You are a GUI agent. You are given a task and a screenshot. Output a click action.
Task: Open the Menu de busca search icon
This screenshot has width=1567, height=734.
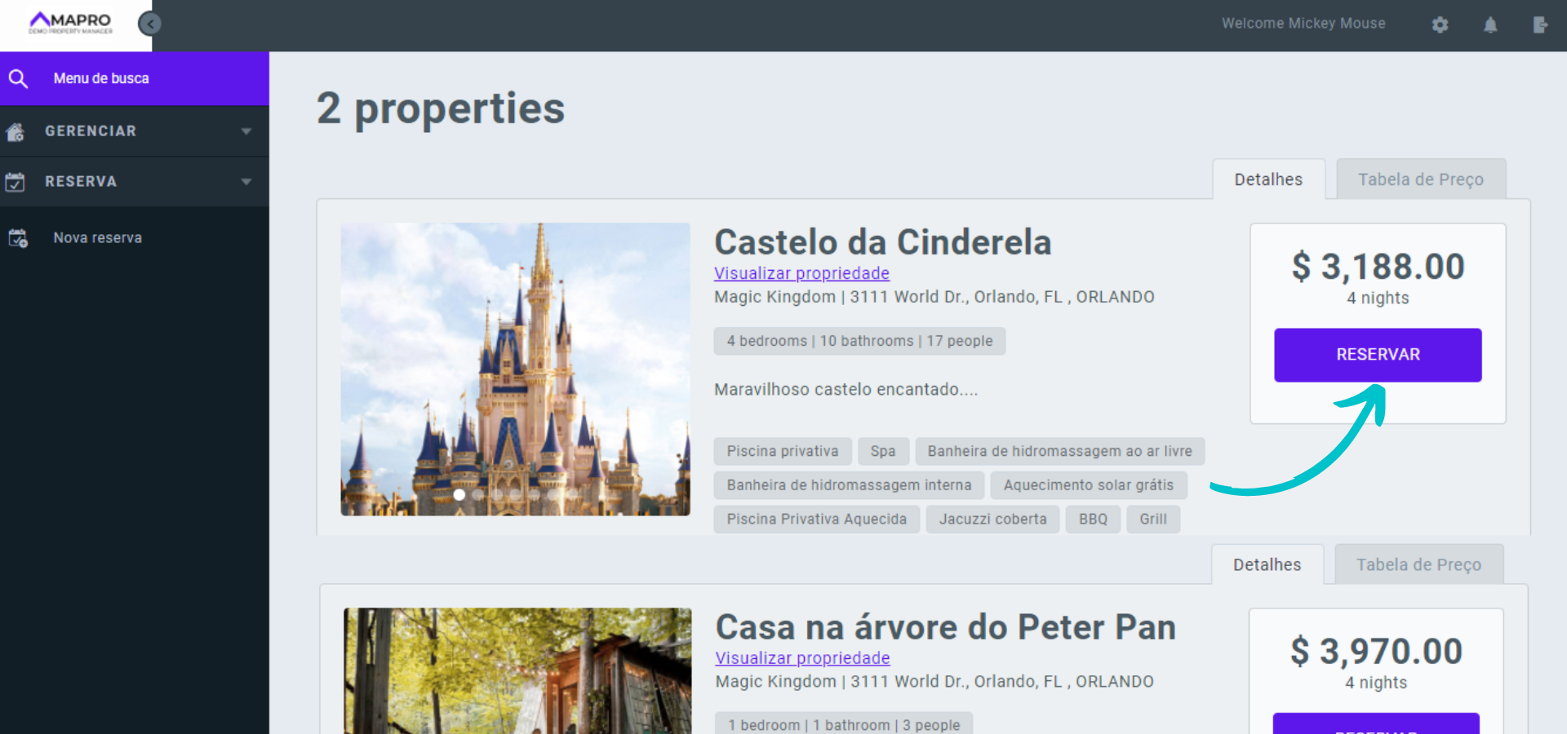click(19, 78)
